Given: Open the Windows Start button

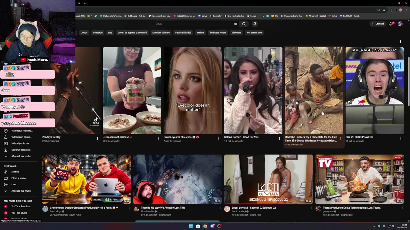Looking at the screenshot, I should coord(191,226).
